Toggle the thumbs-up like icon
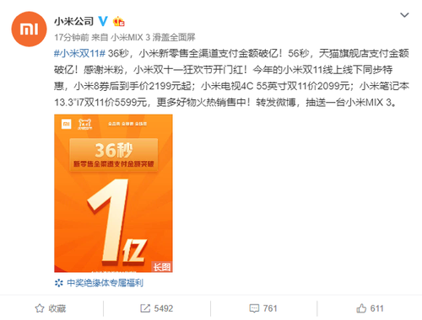Screen dimensions: 422x320 tap(361, 308)
